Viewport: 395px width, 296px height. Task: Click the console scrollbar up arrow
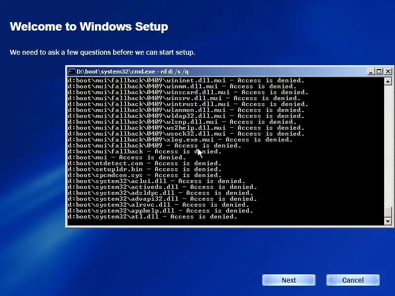[x=388, y=81]
